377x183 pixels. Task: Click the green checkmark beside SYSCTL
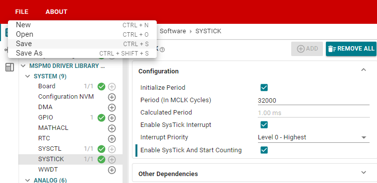click(x=102, y=149)
